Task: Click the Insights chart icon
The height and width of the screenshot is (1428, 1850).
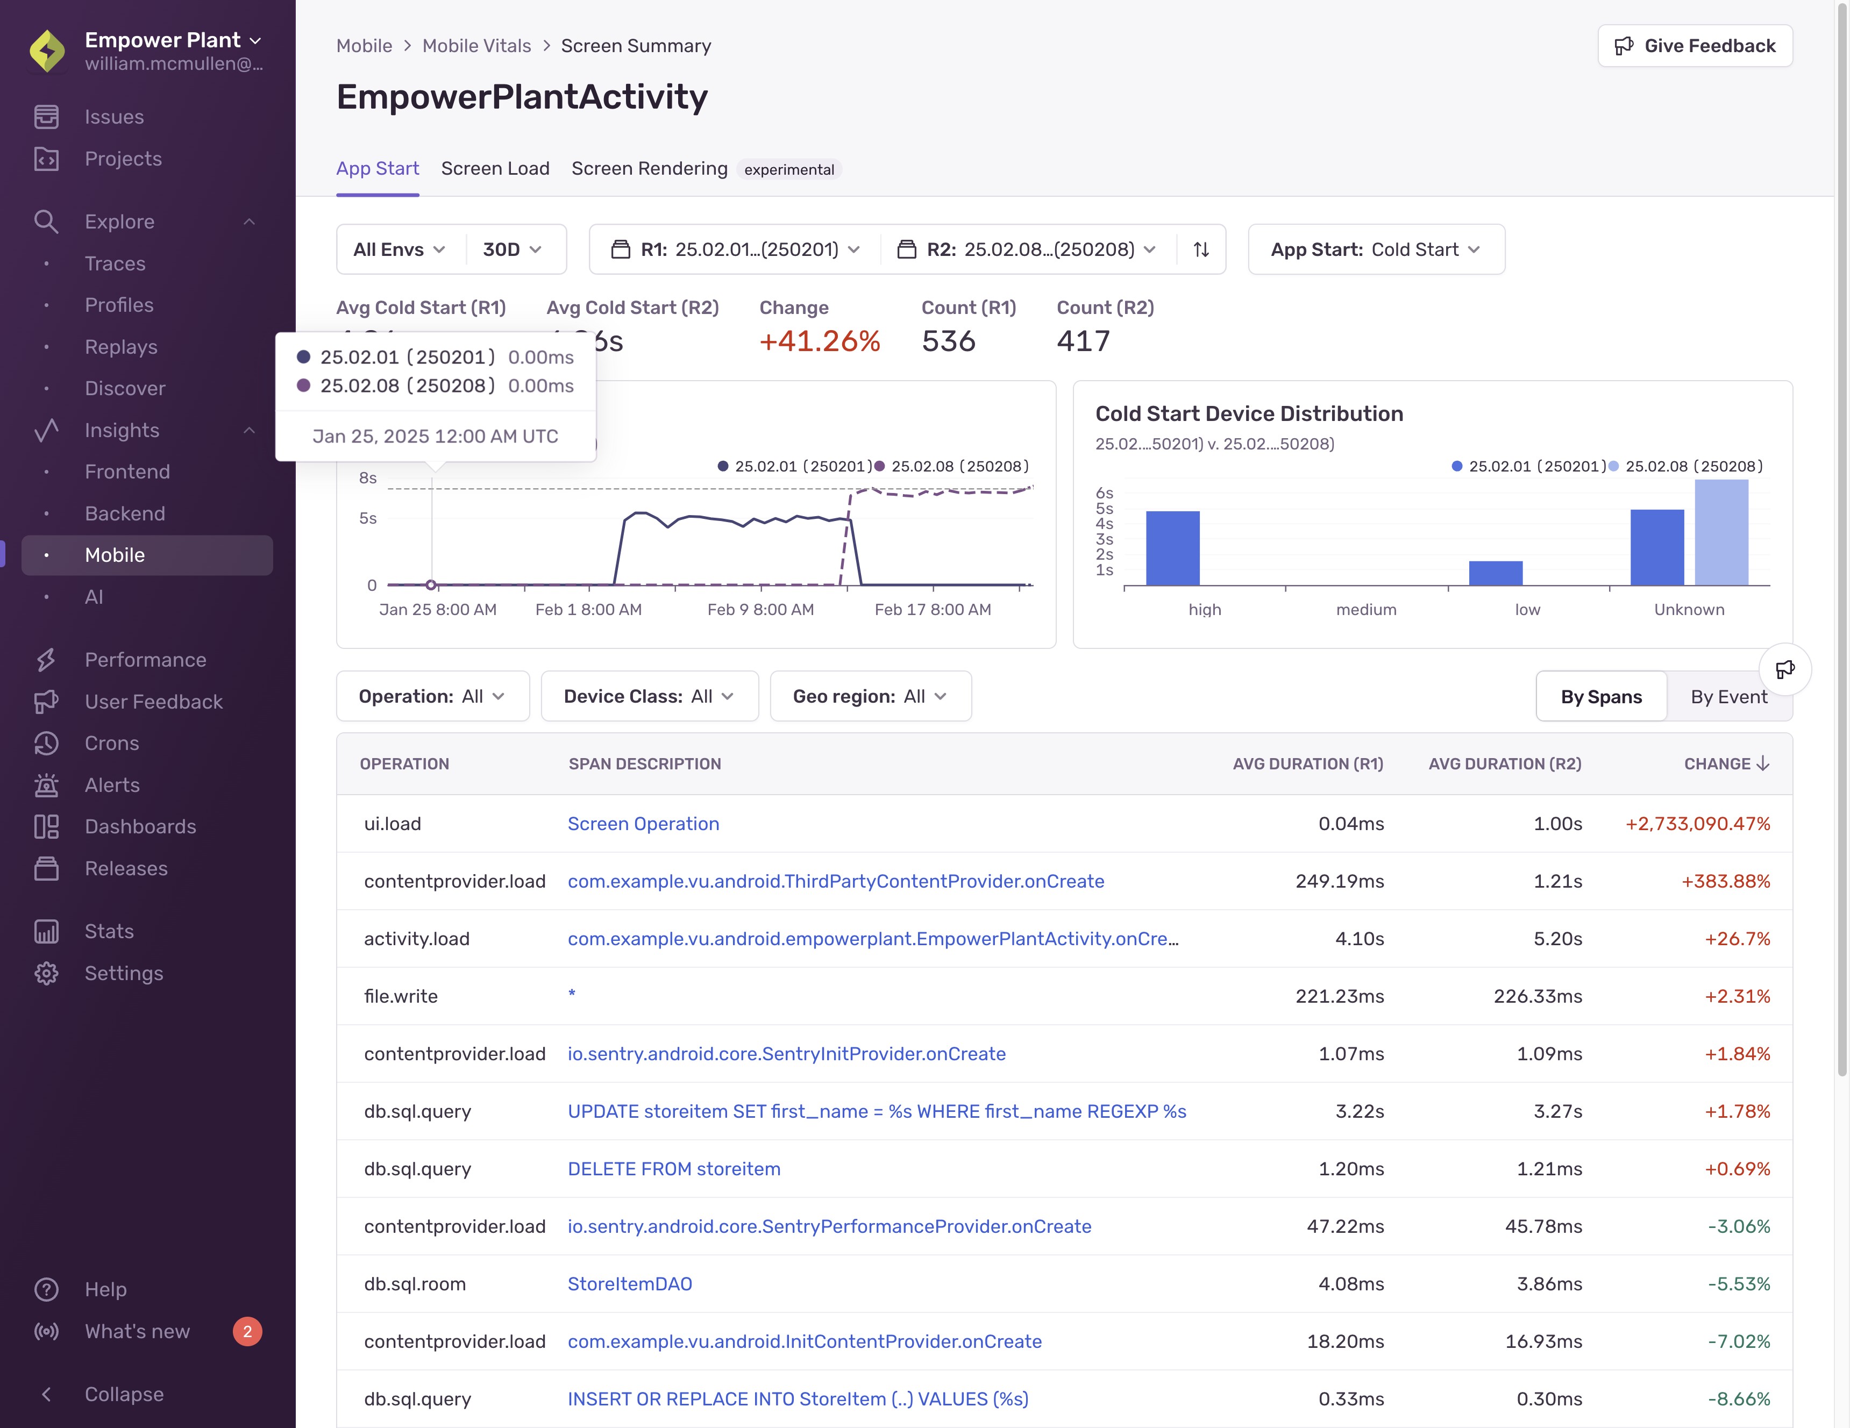Action: [46, 430]
